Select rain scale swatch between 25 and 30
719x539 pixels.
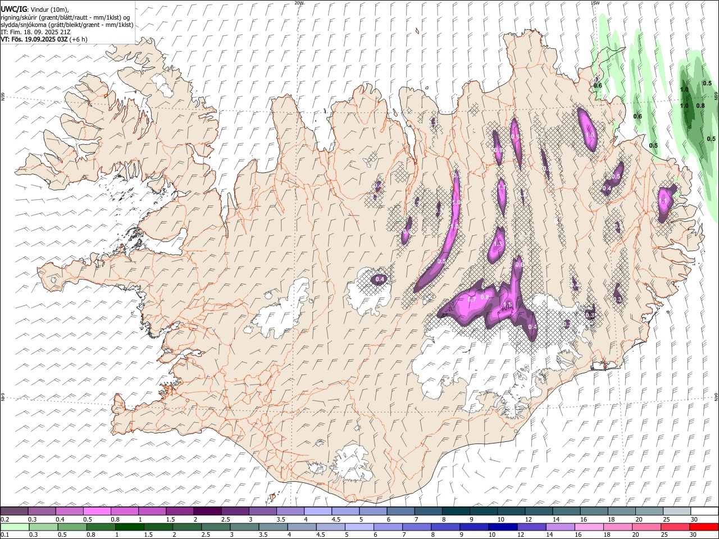(675, 527)
